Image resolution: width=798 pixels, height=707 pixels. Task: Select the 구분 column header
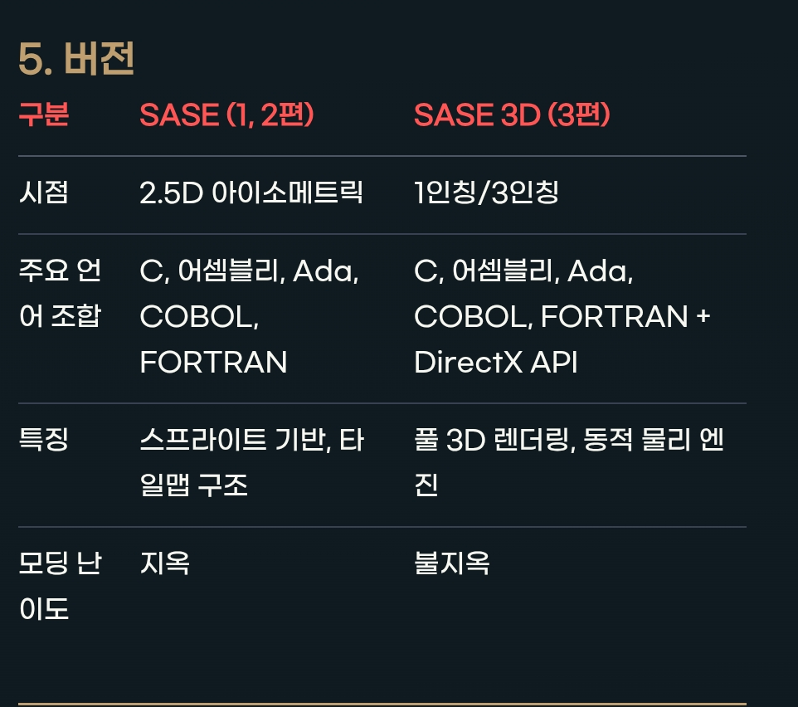[43, 115]
